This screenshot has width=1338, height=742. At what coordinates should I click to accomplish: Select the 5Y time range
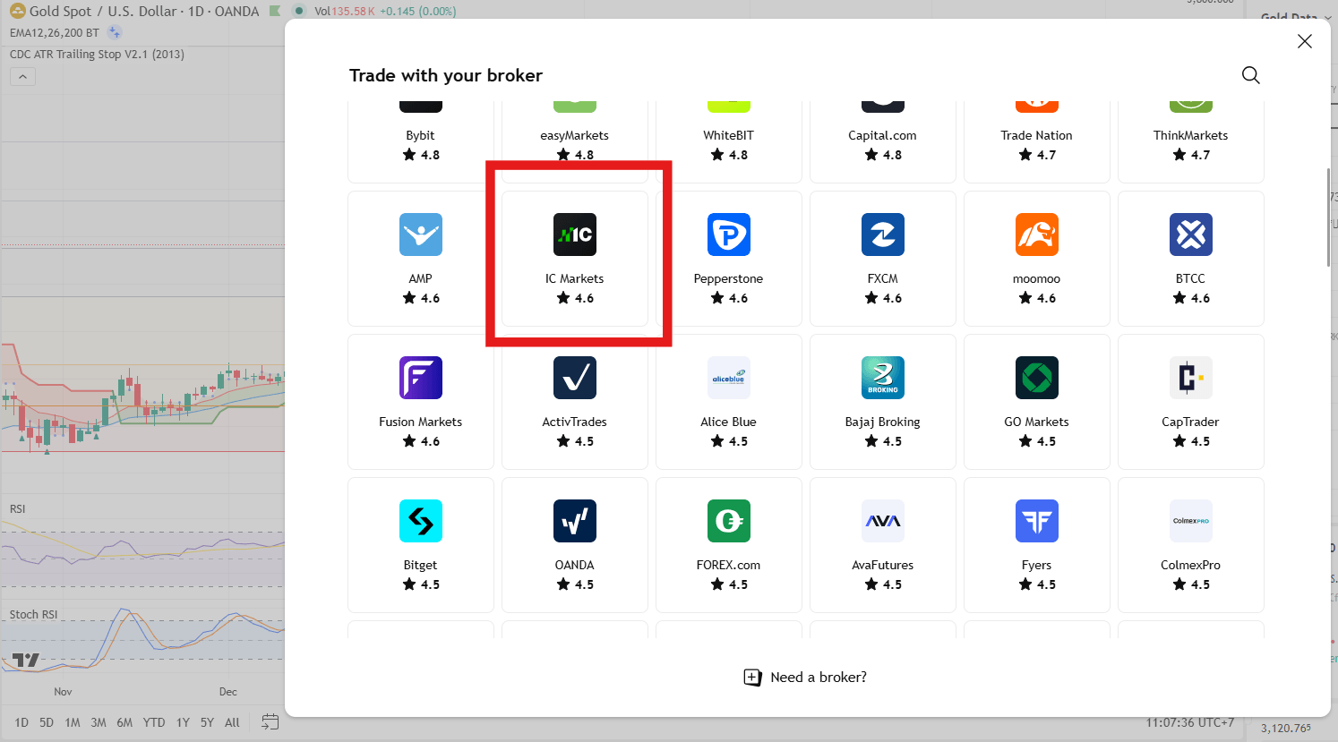point(207,722)
